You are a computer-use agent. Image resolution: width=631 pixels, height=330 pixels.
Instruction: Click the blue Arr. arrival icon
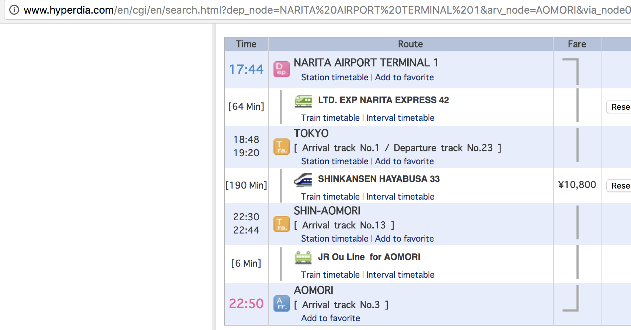coord(281,304)
